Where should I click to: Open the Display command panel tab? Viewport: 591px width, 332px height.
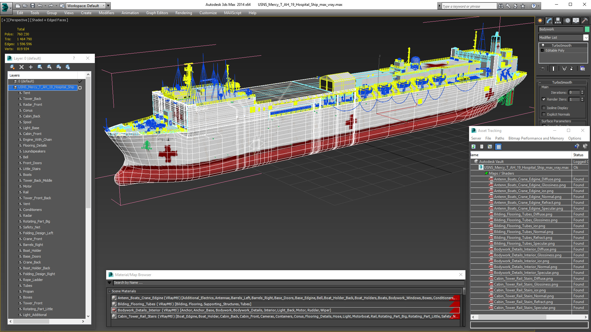[576, 21]
